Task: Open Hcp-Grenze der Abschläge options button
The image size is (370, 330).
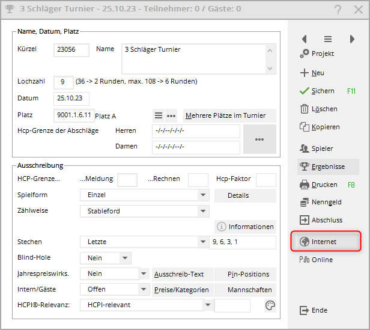Action: click(259, 139)
